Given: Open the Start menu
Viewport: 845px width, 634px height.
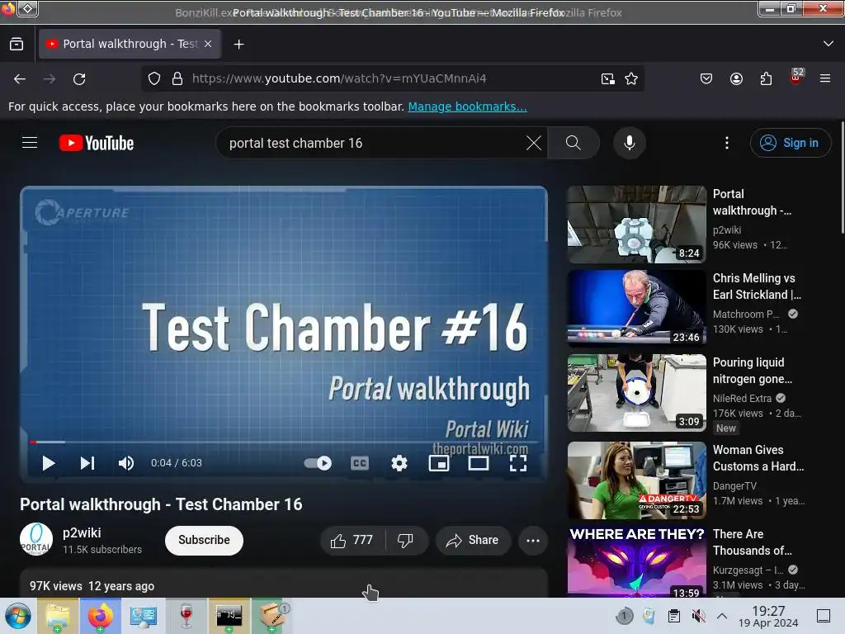Looking at the screenshot, I should pos(18,616).
